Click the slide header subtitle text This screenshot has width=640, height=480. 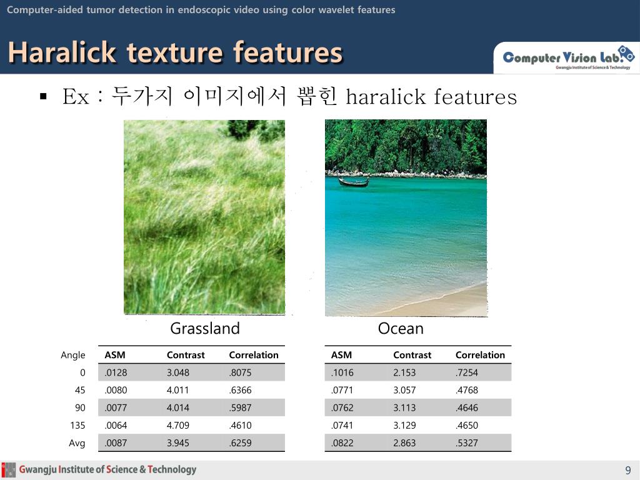coord(201,10)
